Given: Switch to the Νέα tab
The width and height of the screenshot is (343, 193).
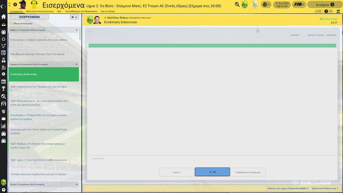Looking at the screenshot, I should [x=59, y=11].
